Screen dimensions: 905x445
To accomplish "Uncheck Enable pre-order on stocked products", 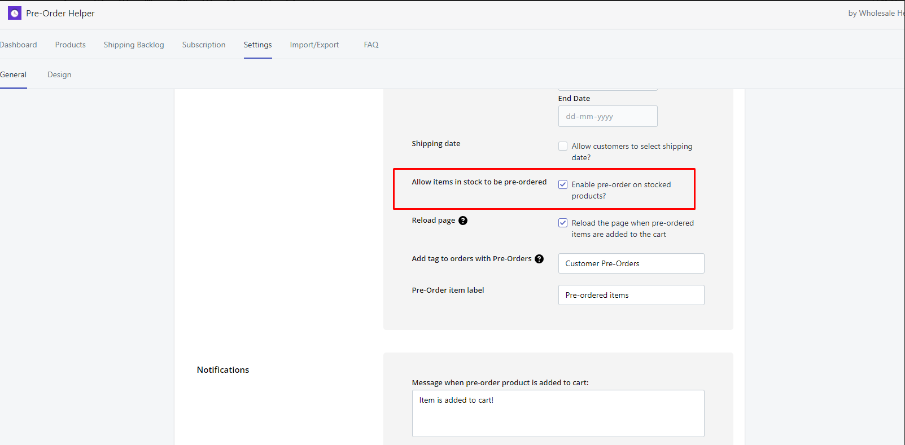I will click(x=563, y=185).
